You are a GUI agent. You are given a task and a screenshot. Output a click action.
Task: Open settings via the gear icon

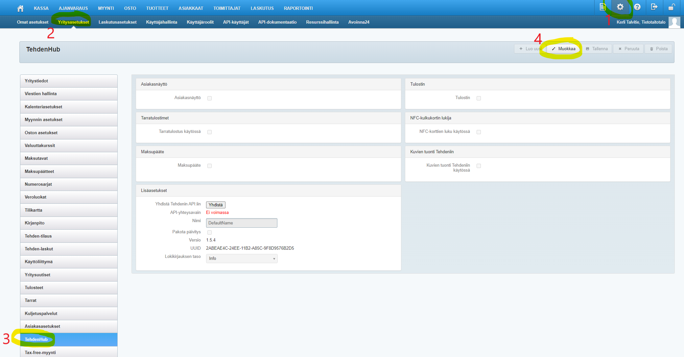pos(620,7)
